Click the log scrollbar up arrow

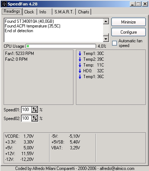coord(106,21)
